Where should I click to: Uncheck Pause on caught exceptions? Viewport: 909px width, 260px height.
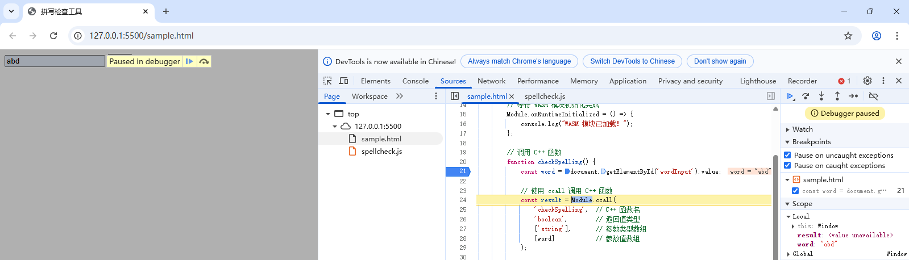[x=787, y=166]
